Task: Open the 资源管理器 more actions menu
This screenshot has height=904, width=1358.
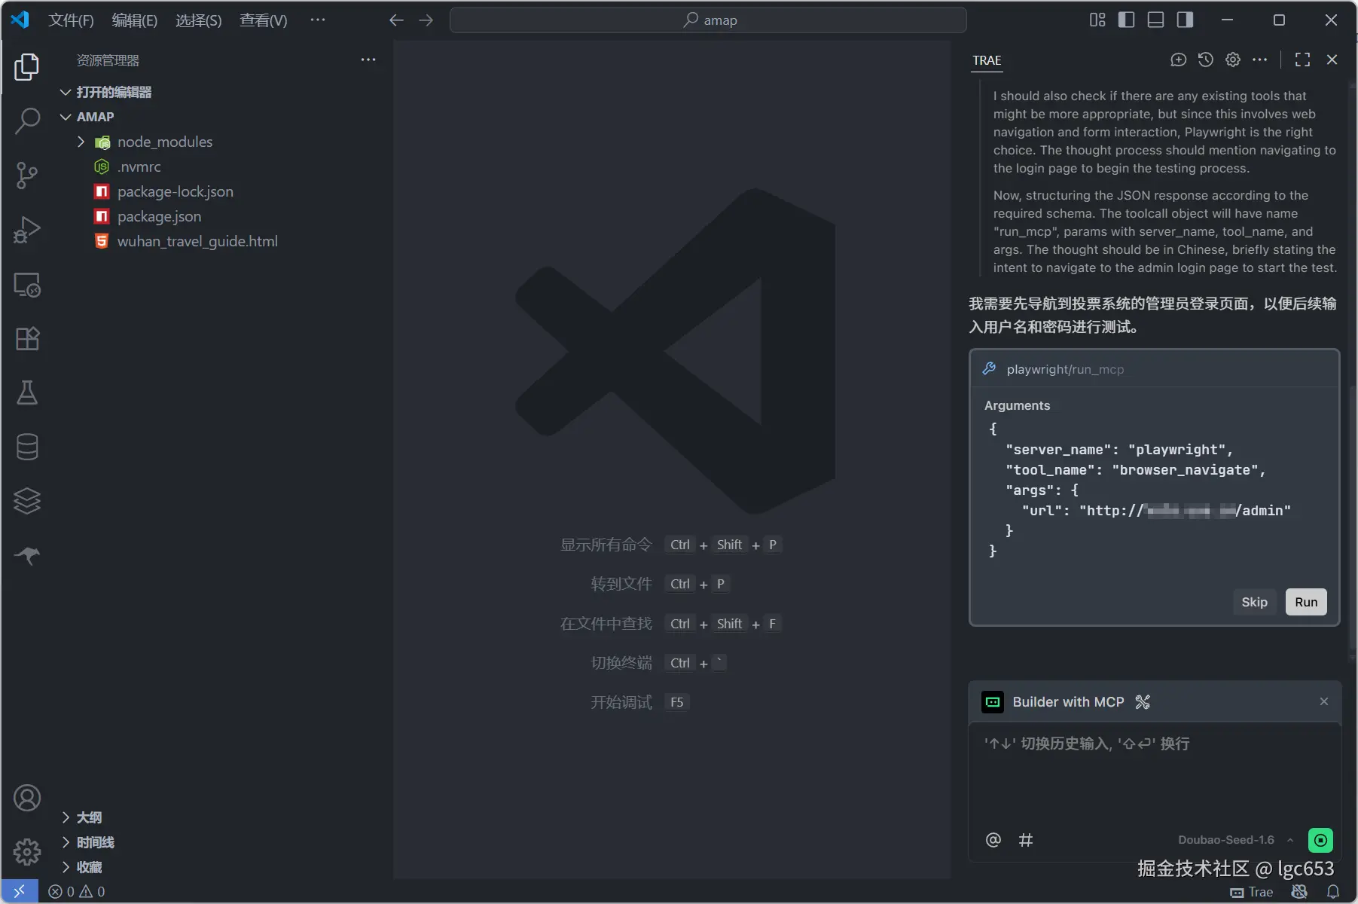Action: tap(368, 60)
